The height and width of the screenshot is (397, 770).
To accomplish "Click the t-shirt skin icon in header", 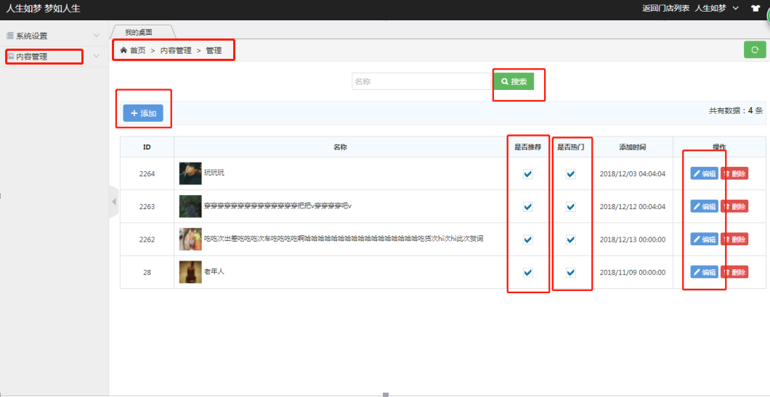I will tap(755, 8).
